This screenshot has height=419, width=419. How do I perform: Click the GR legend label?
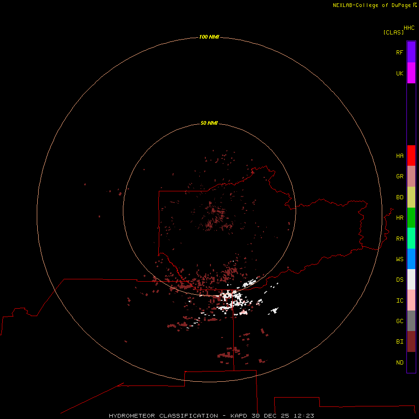399,176
